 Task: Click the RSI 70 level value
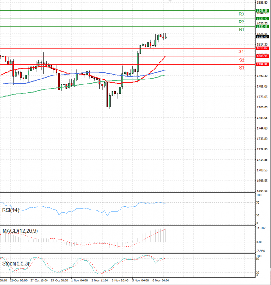pyautogui.click(x=258, y=203)
